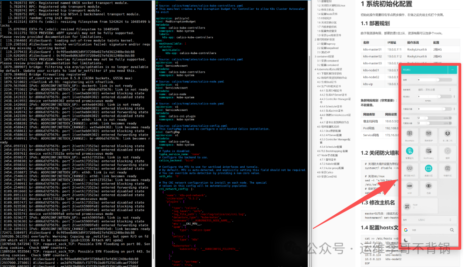
Task: Click the EcoPrivacy icon tile
Action: point(429,153)
